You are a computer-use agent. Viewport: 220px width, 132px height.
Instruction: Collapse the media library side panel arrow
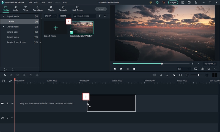[40, 42]
